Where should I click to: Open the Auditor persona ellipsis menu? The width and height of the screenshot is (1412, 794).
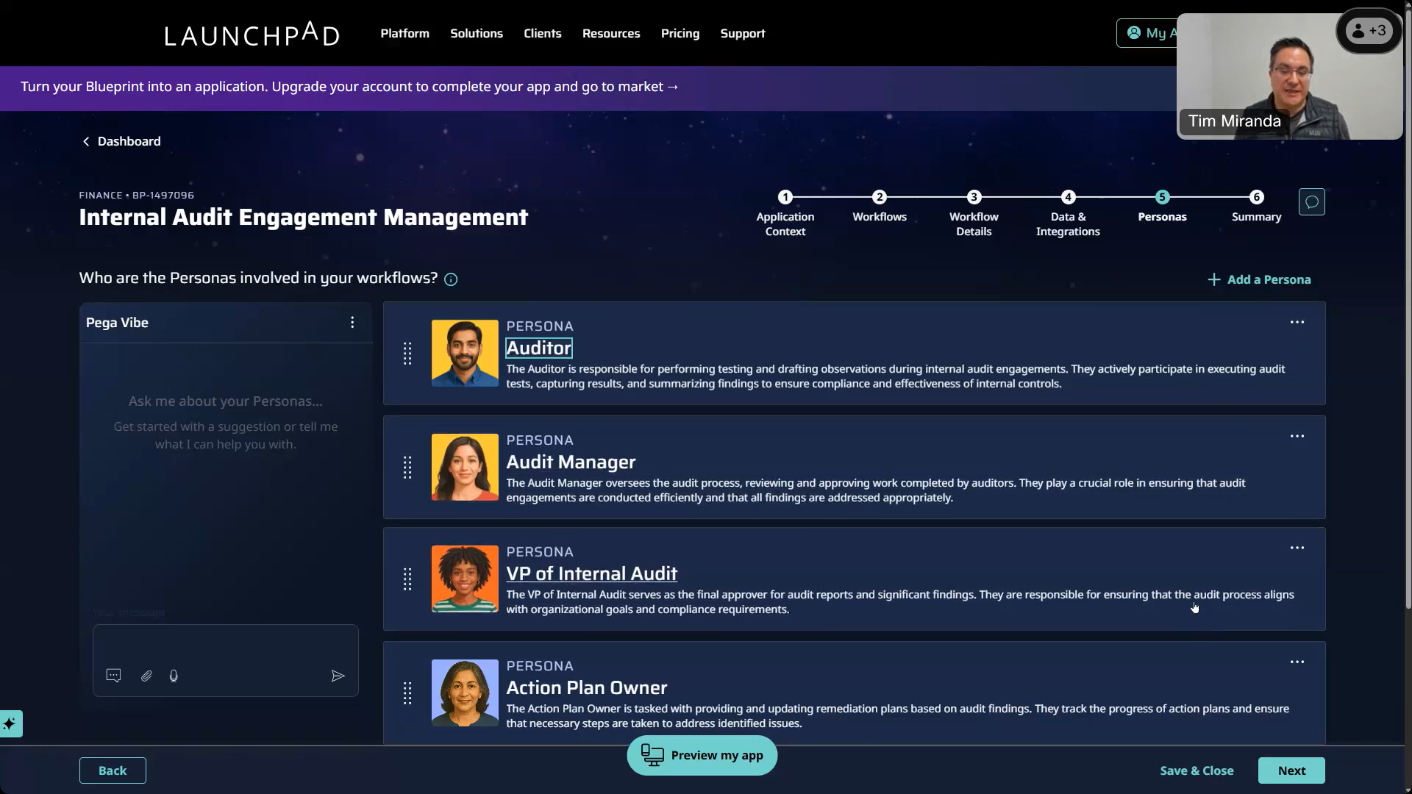1297,323
